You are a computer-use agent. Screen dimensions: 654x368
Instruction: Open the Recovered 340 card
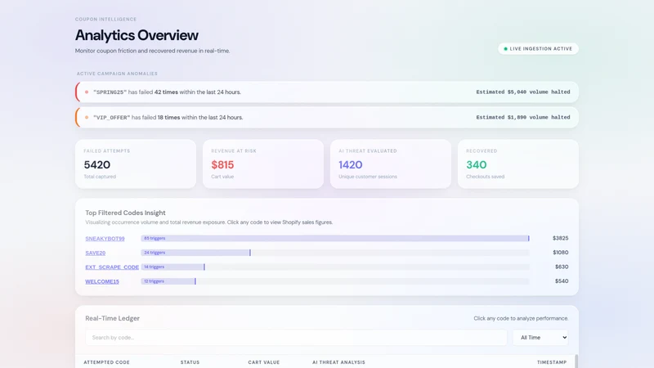[x=518, y=164]
